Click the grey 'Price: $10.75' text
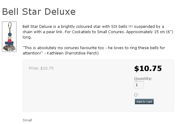 pyautogui.click(x=41, y=68)
